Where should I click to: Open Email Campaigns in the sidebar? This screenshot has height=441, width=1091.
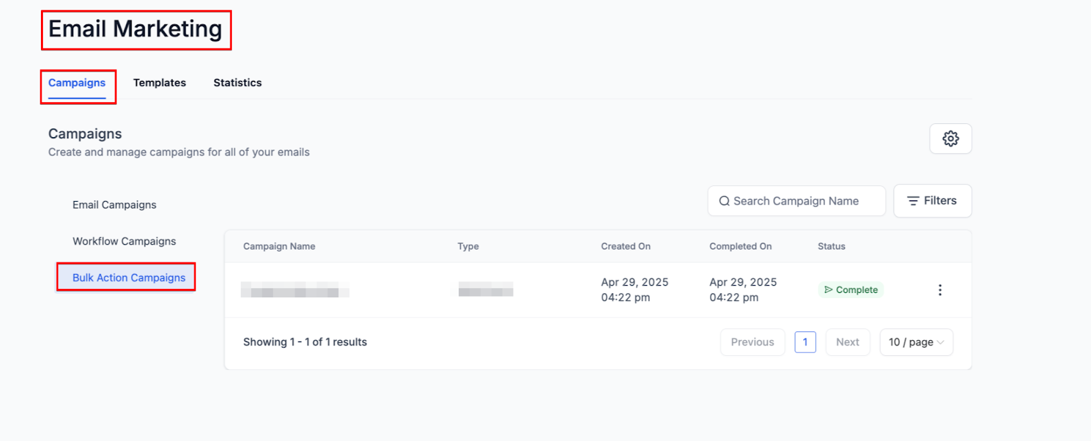pos(115,204)
